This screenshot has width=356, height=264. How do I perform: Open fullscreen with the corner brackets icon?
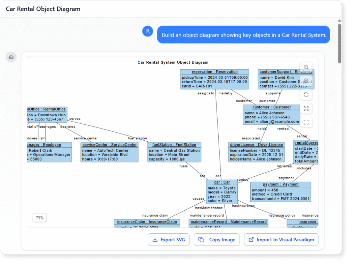(x=306, y=122)
